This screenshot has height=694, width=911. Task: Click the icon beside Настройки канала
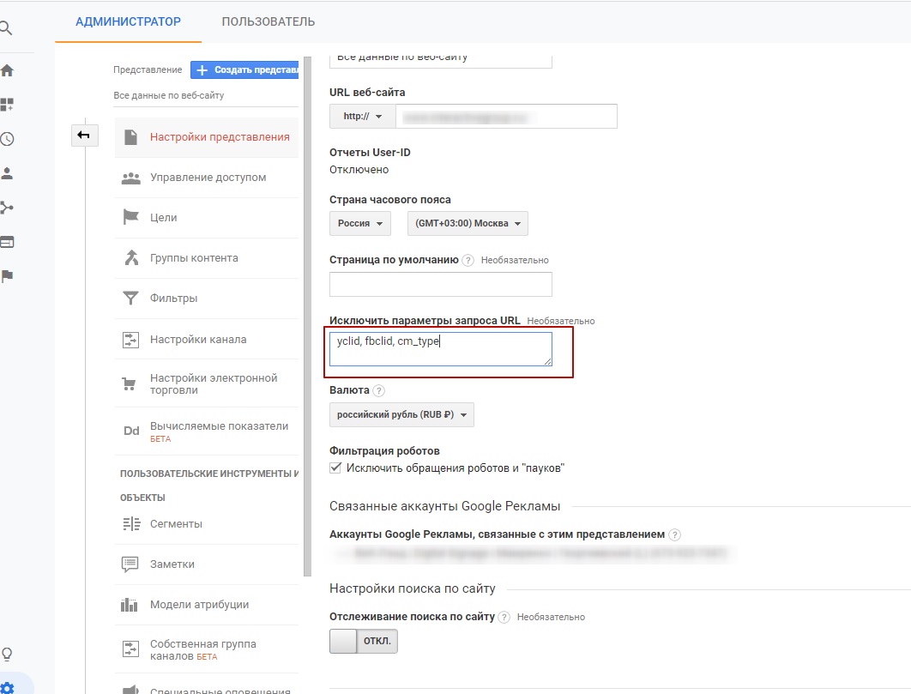[x=130, y=340]
